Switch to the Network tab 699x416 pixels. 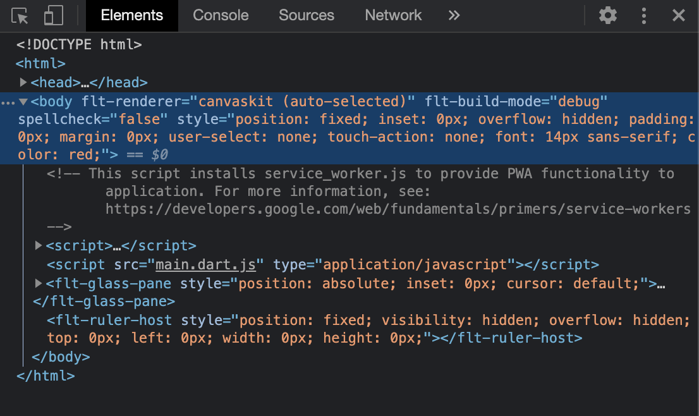[393, 16]
